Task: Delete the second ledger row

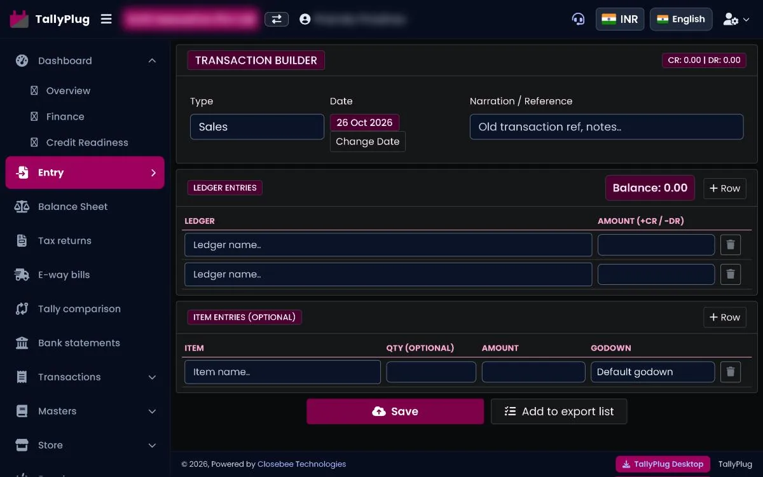Action: pos(731,274)
